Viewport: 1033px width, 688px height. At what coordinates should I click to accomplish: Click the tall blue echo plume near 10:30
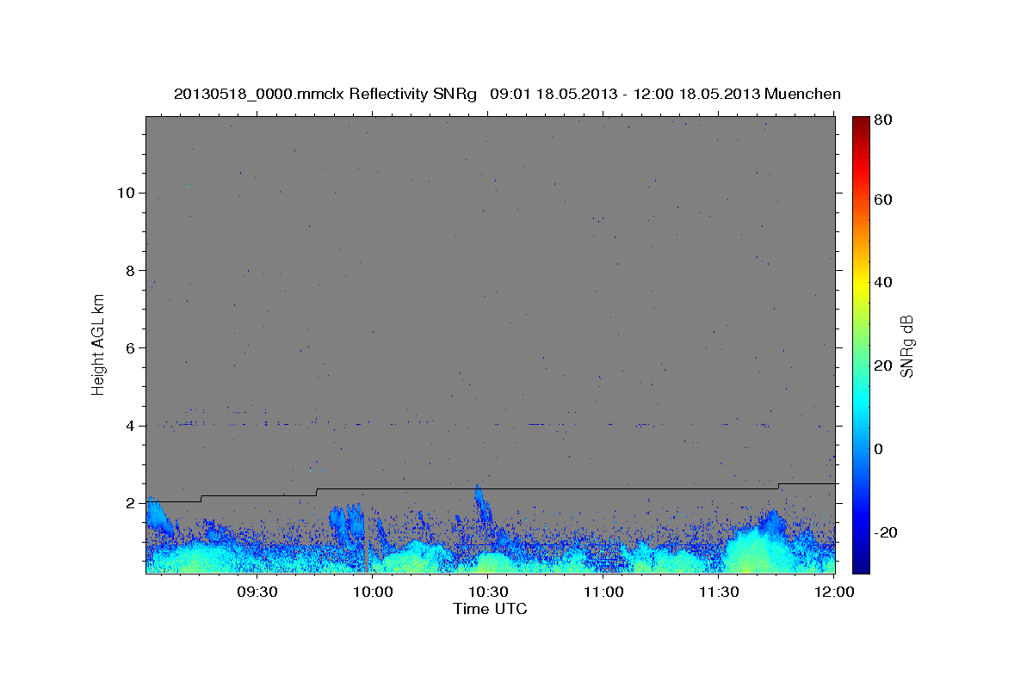482,506
